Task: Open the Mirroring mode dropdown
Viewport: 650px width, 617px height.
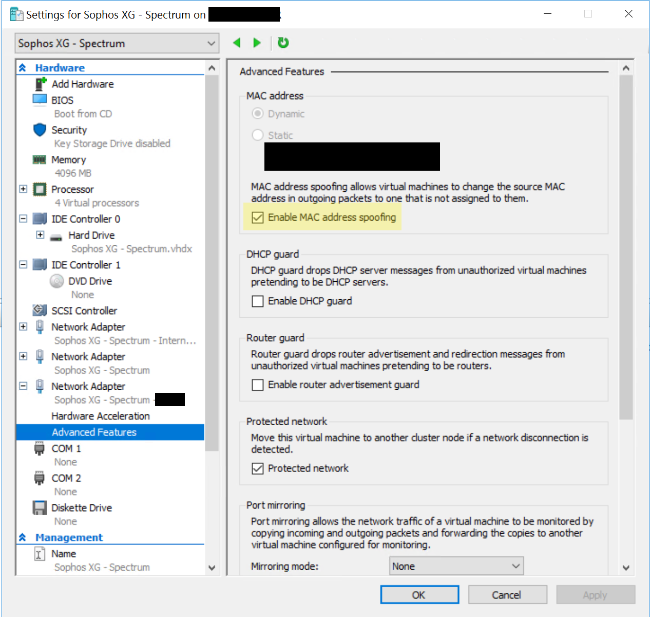Action: (456, 566)
